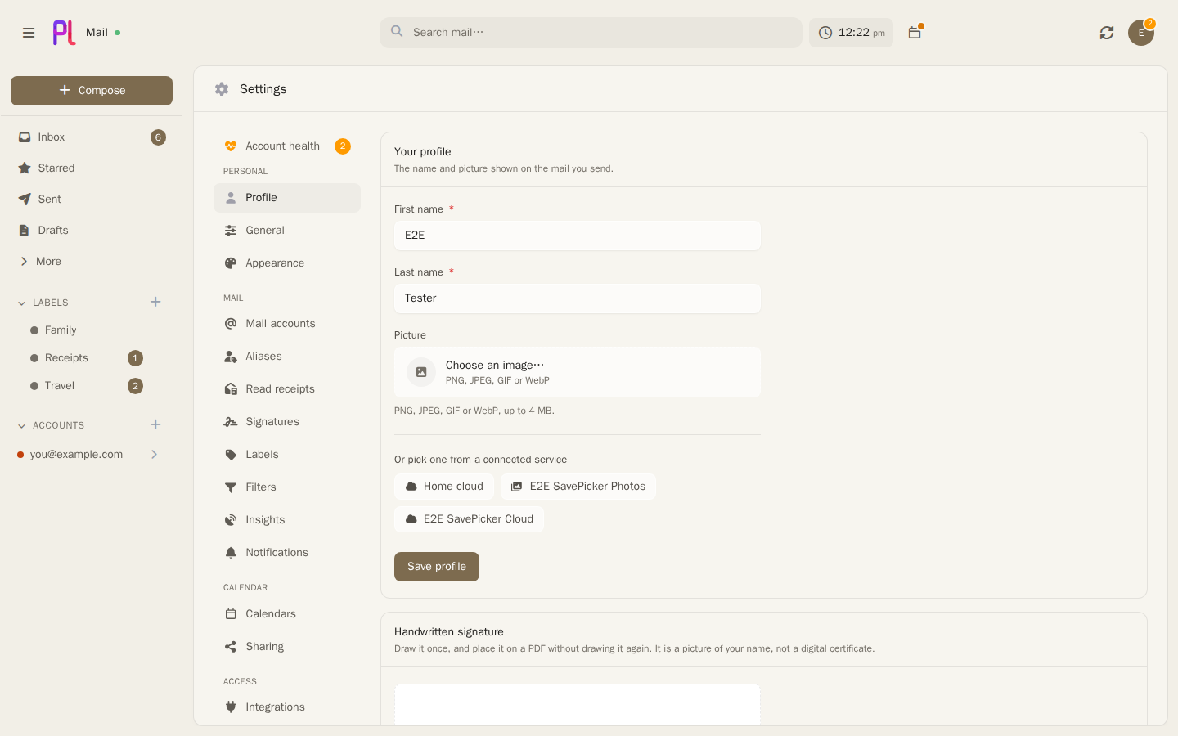Open Appearance settings
This screenshot has width=1178, height=736.
(x=287, y=263)
